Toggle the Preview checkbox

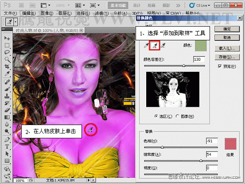click(x=220, y=66)
